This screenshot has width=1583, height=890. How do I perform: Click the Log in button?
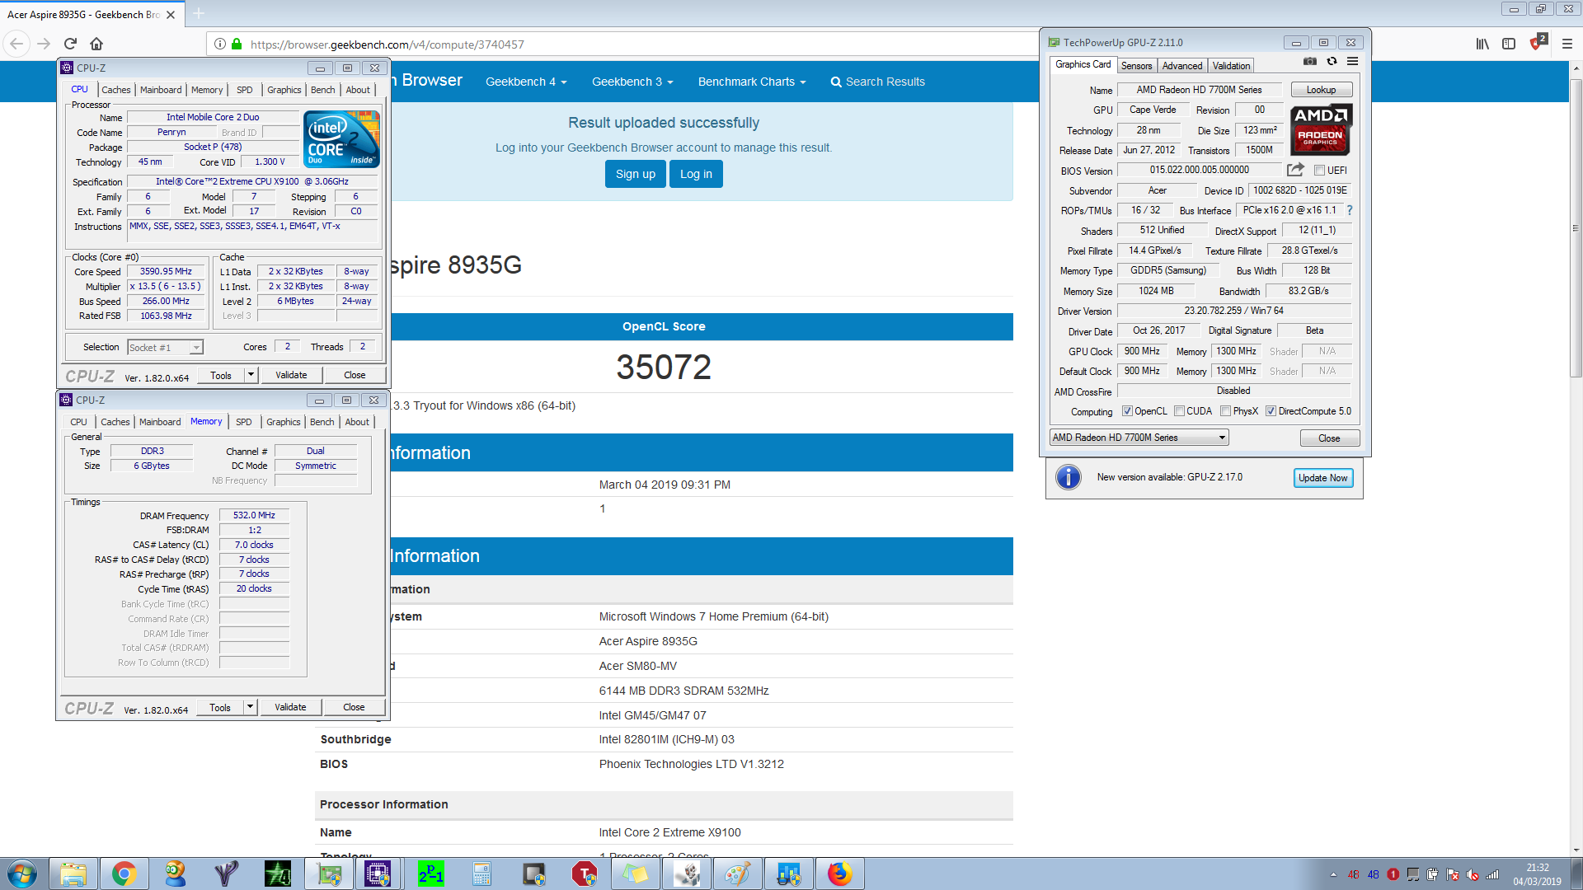point(696,174)
